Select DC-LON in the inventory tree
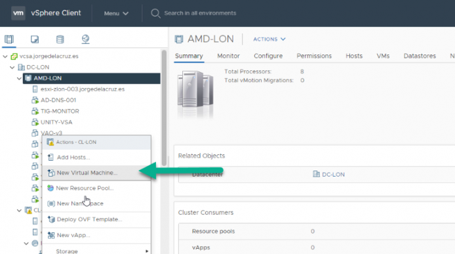This screenshot has width=455, height=254. click(x=38, y=68)
